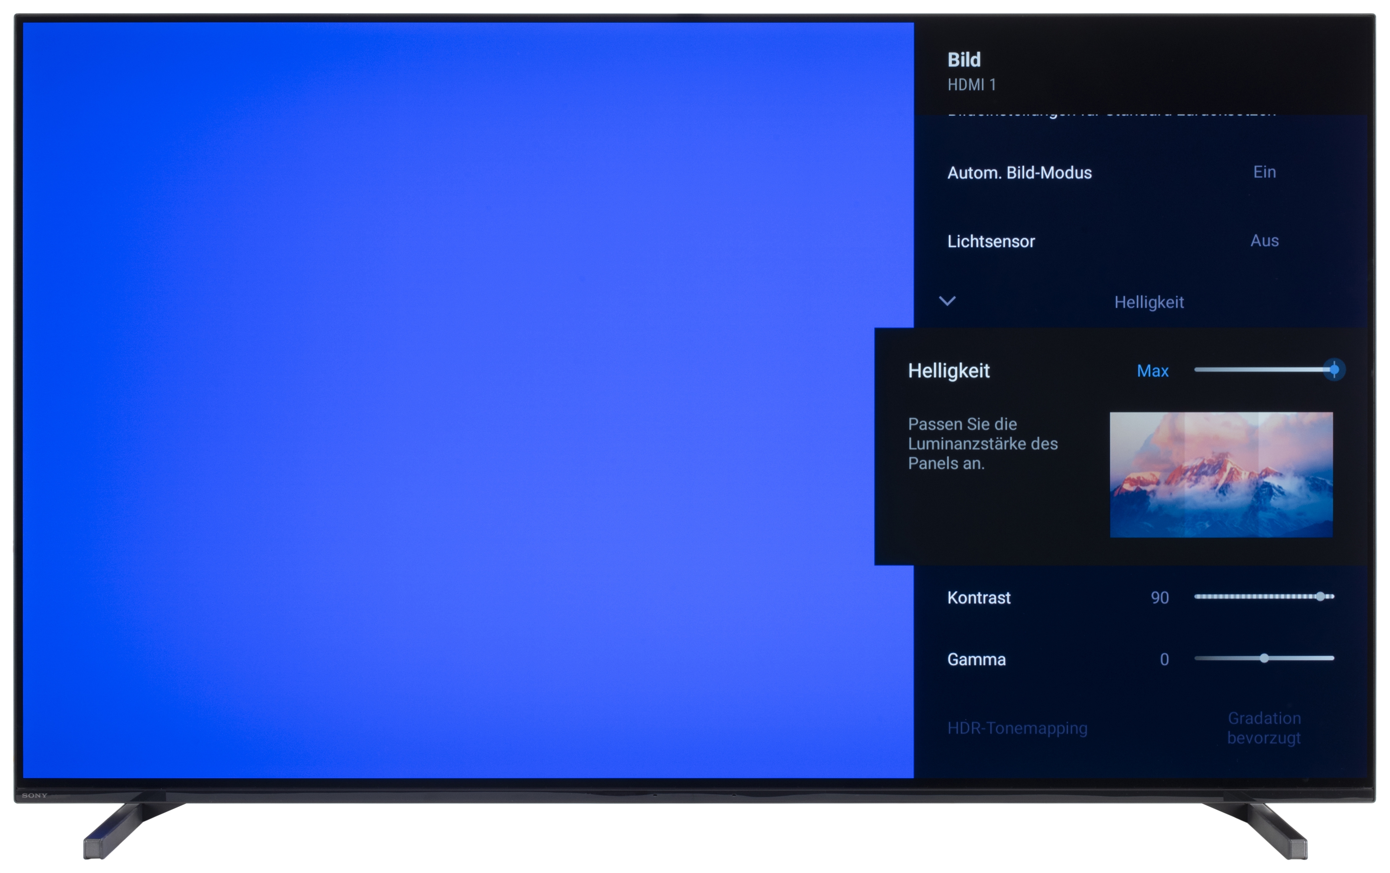1390x873 pixels.
Task: Click the Gamma slider knob
Action: click(x=1264, y=658)
